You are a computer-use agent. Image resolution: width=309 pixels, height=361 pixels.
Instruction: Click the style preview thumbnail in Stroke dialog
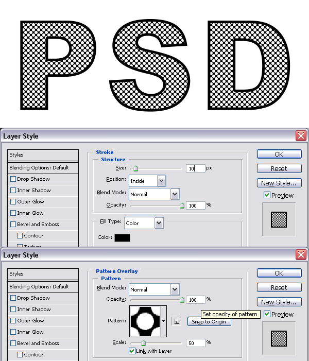pos(279,219)
